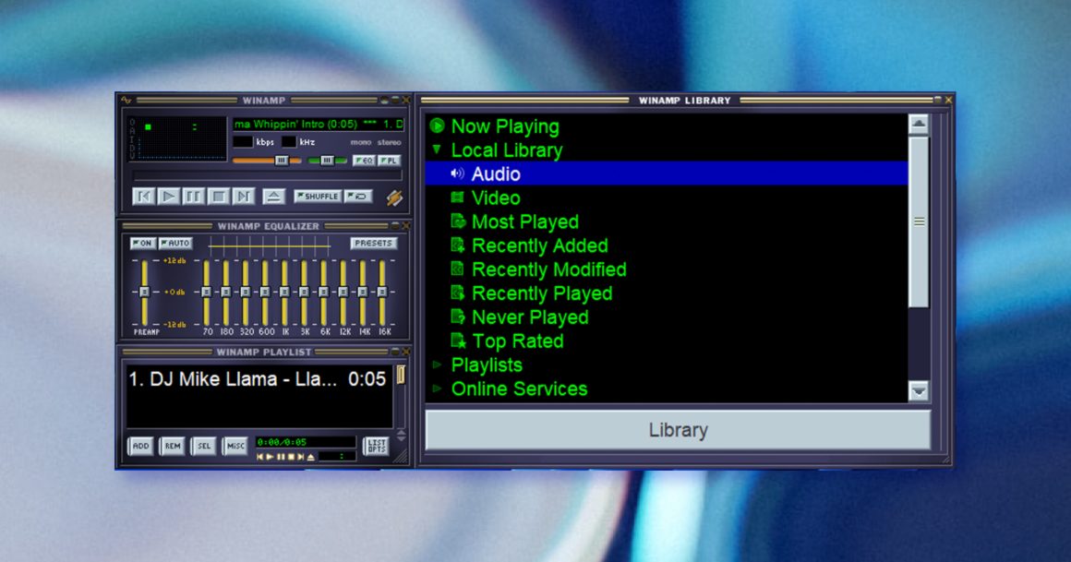Screen dimensions: 1071x562
Task: Click the Winamp lightning bolt logo
Action: tap(394, 197)
